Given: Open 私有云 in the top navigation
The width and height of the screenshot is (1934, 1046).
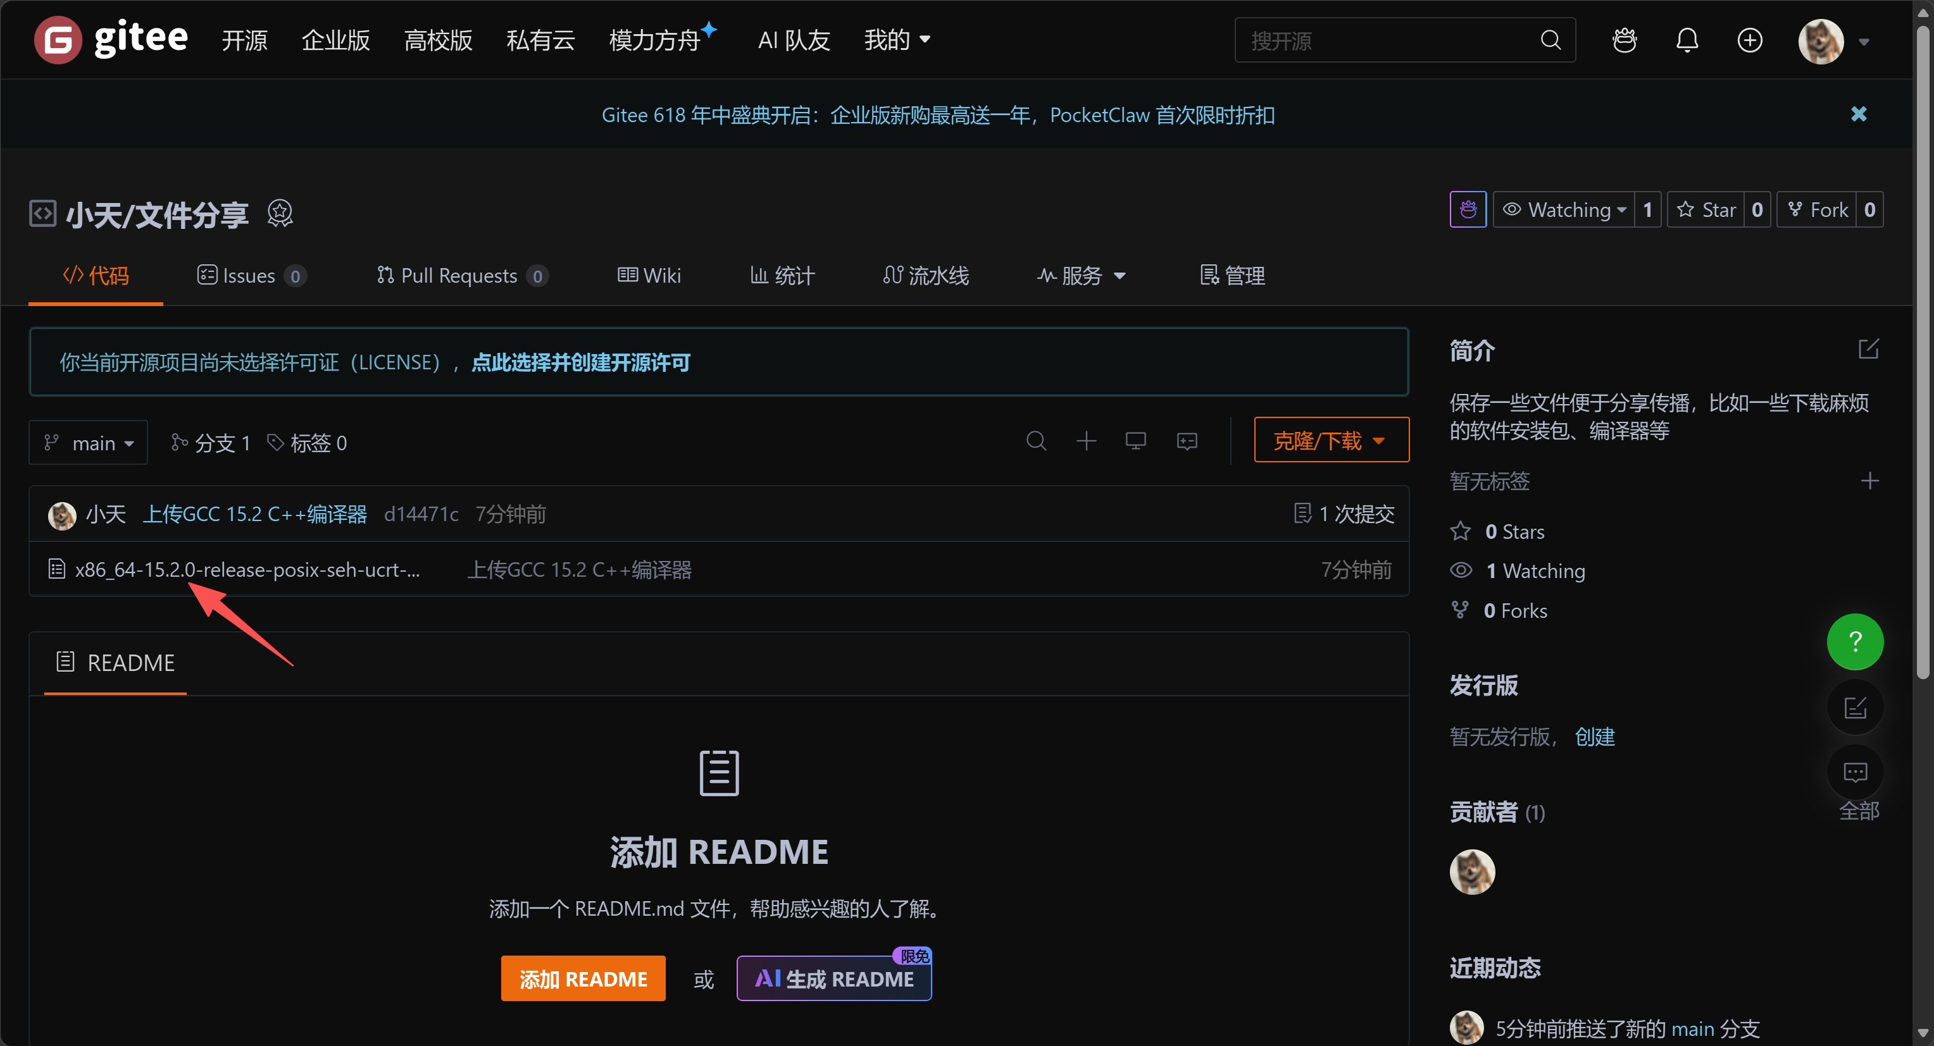Looking at the screenshot, I should (540, 40).
